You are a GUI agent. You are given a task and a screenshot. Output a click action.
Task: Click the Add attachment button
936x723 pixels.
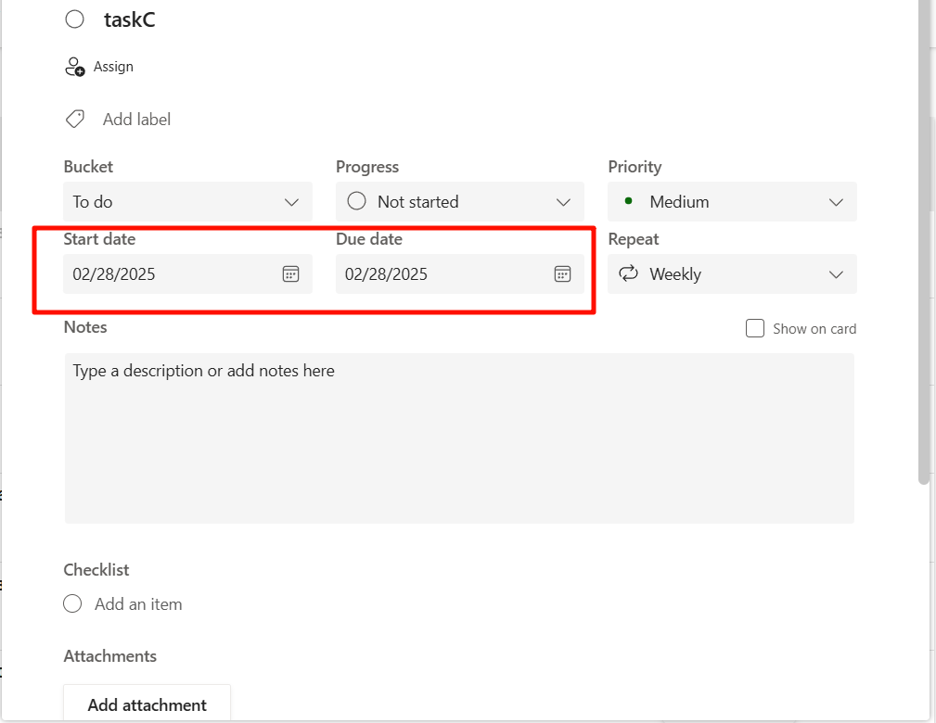(x=147, y=704)
